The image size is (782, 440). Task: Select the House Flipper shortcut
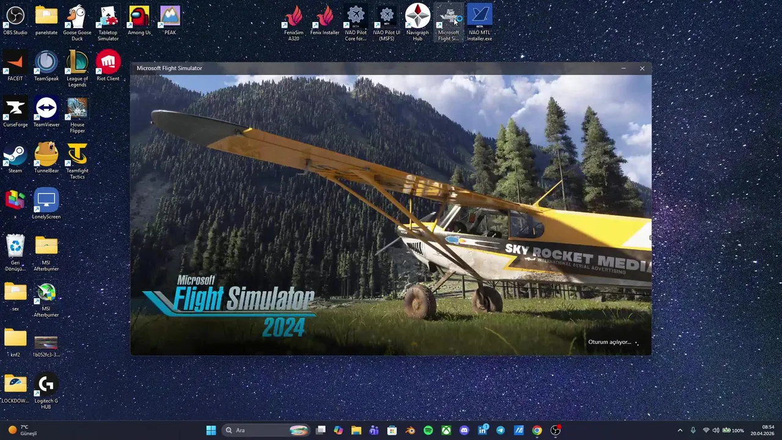click(x=77, y=115)
